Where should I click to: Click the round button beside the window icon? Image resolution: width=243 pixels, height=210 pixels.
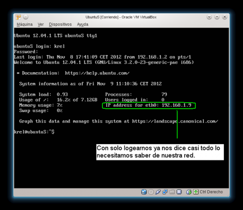[x=26, y=17]
